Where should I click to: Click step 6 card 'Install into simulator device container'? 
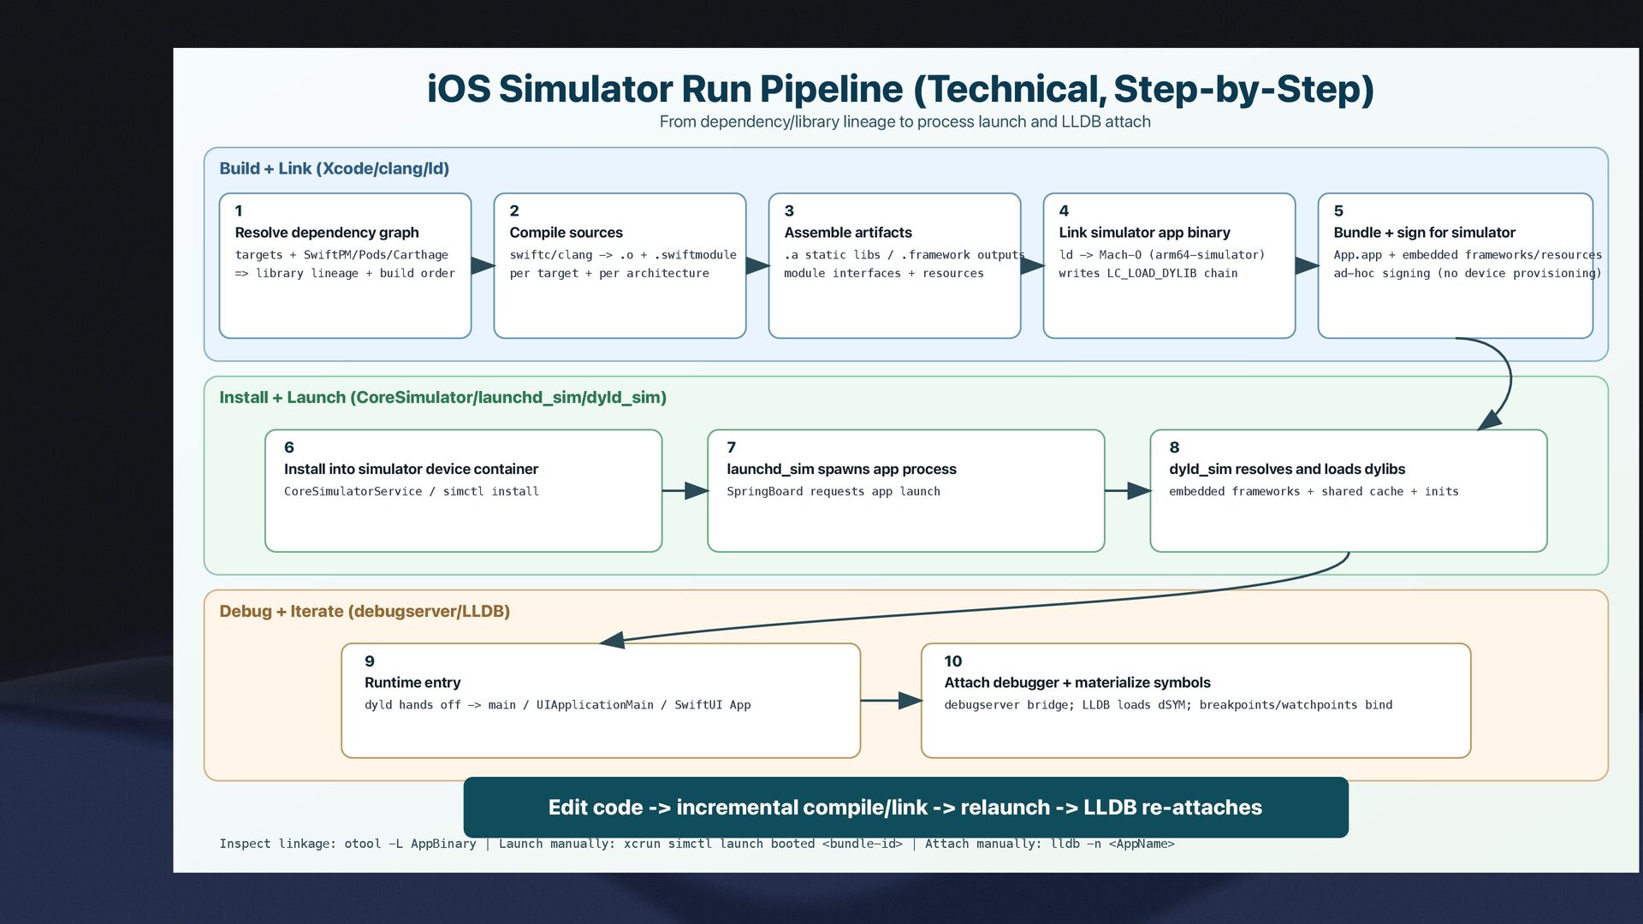pos(463,490)
